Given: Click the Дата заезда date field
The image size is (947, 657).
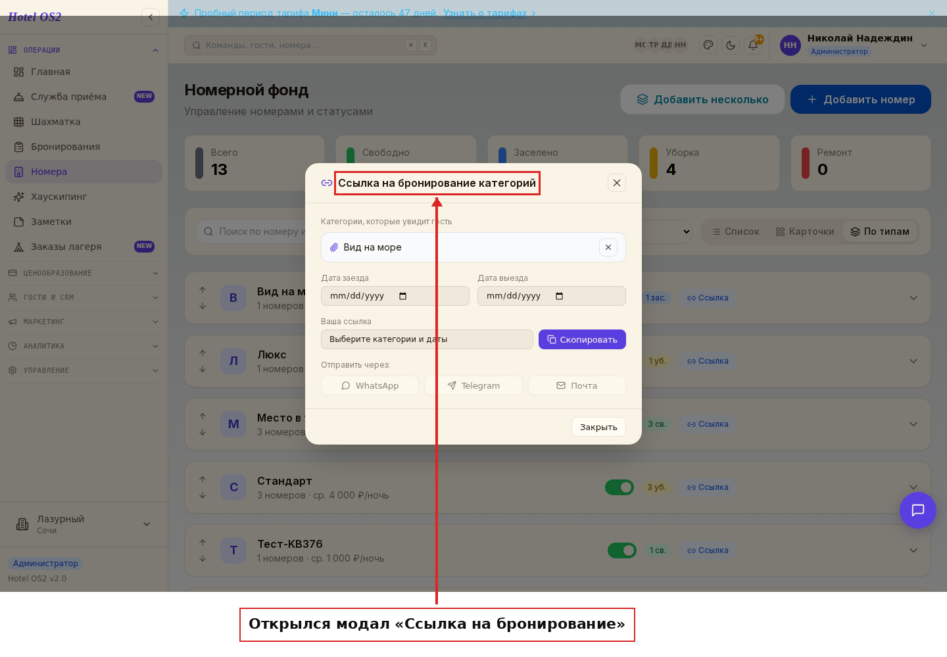Looking at the screenshot, I should point(395,296).
